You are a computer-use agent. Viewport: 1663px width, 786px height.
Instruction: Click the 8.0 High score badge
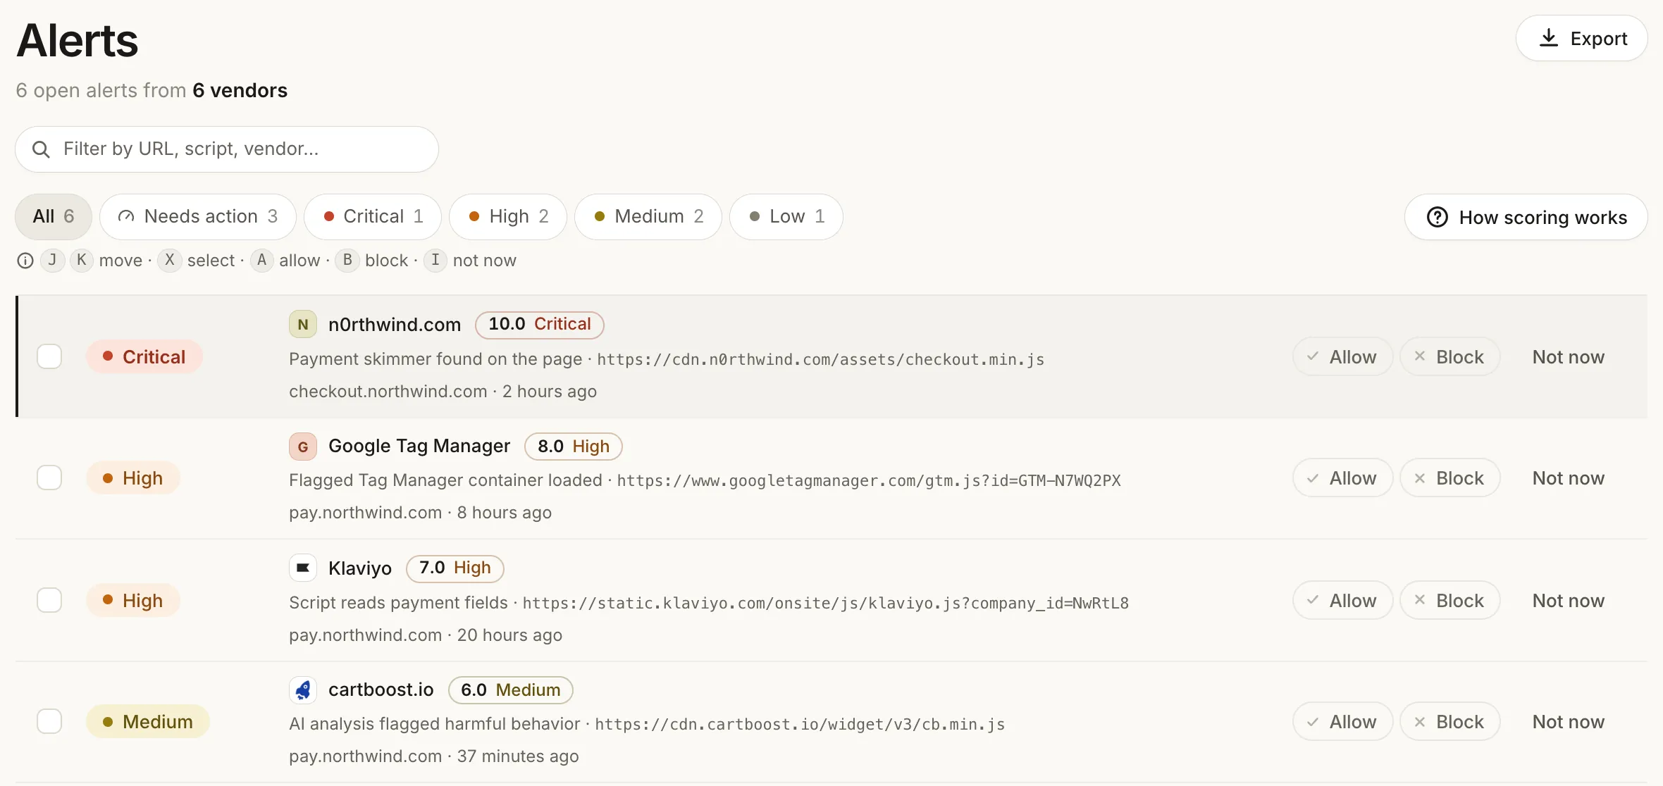click(574, 447)
